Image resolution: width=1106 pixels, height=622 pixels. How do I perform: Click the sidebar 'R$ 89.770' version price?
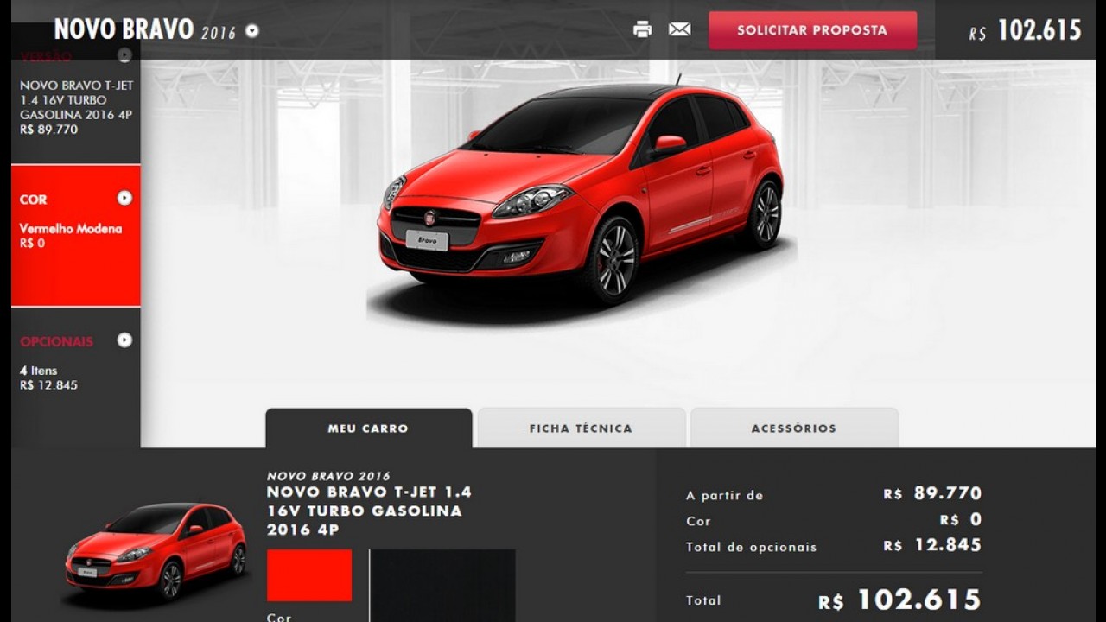[x=48, y=130]
